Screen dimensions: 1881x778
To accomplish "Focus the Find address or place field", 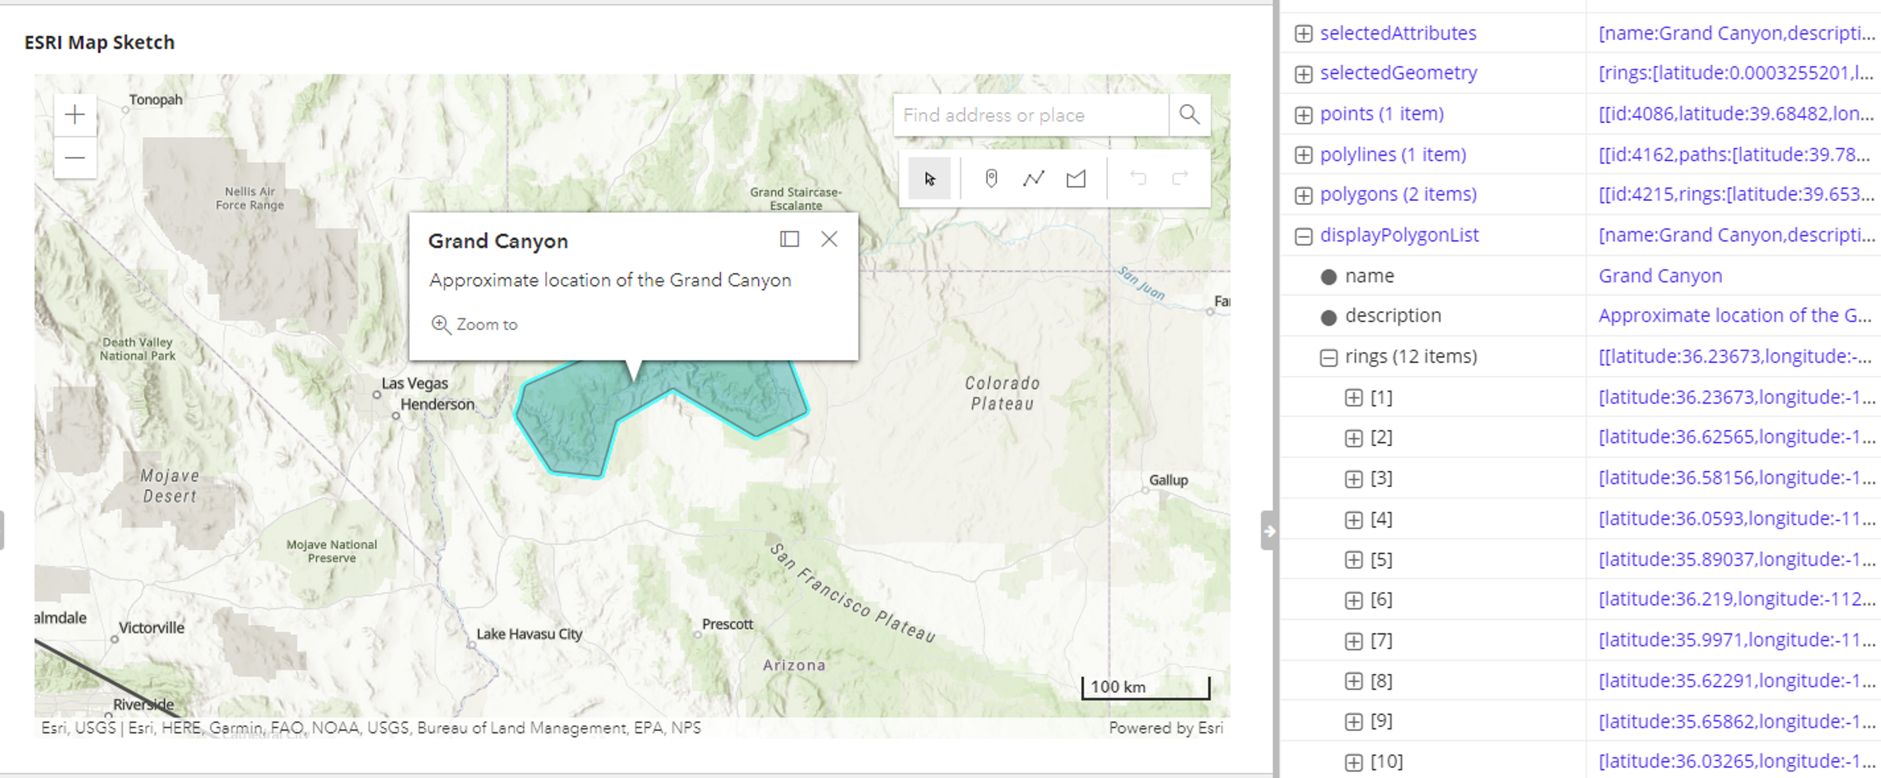I will [x=1031, y=114].
